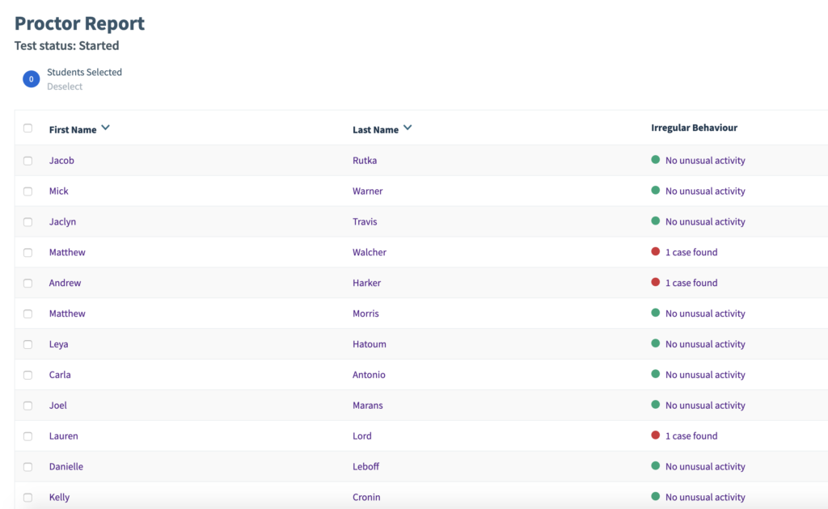The height and width of the screenshot is (509, 828).
Task: Click 'No unusual activity' for Danielle Leboff
Action: click(x=705, y=466)
